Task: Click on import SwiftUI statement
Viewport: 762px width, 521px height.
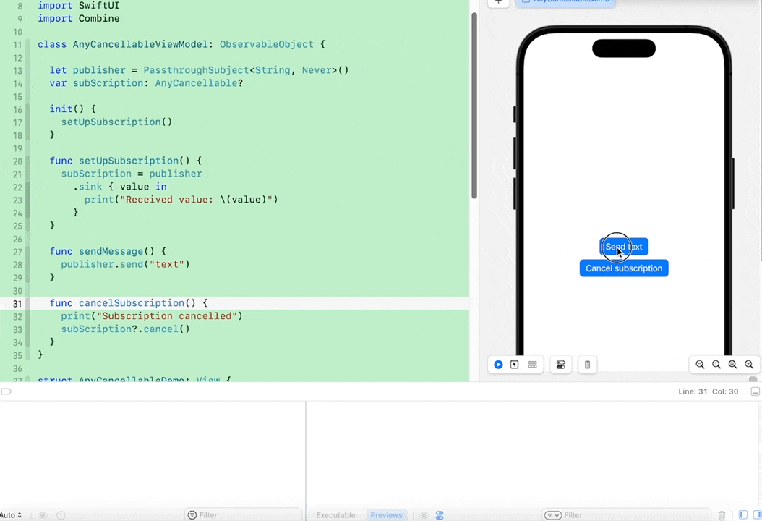Action: (x=79, y=5)
